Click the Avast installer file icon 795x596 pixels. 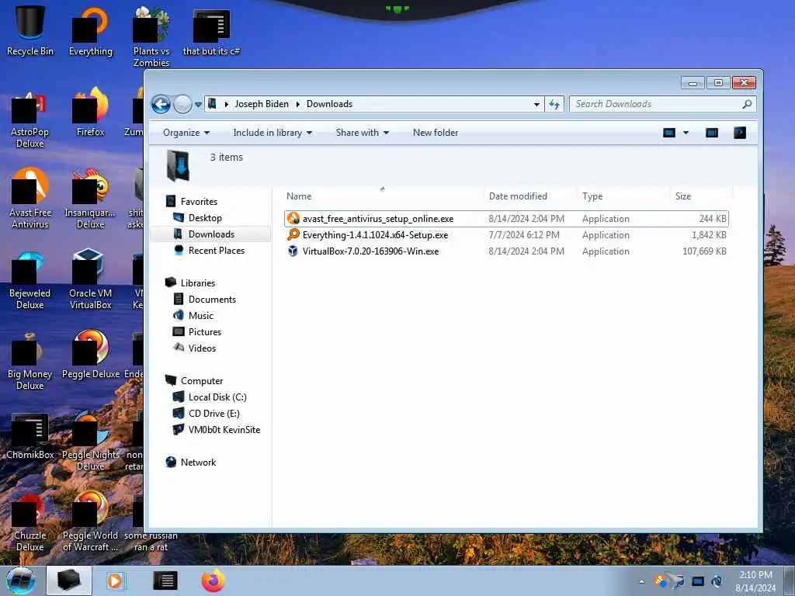click(x=293, y=218)
